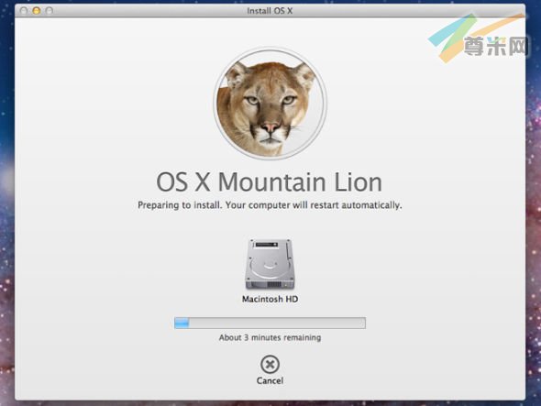The height and width of the screenshot is (406, 541).
Task: Click the circled X Cancel icon
Action: [x=270, y=364]
